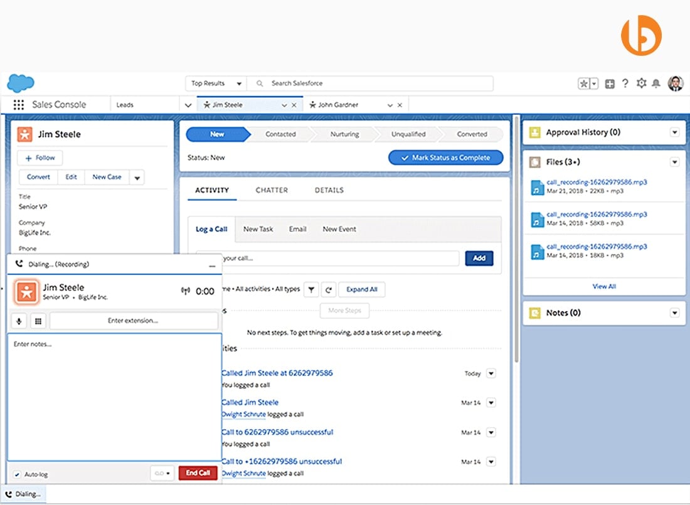Select the Converted stage in path
The height and width of the screenshot is (505, 690).
tap(472, 134)
